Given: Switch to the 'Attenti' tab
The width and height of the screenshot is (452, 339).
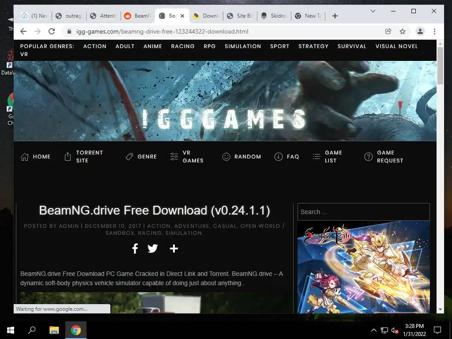Looking at the screenshot, I should point(103,16).
